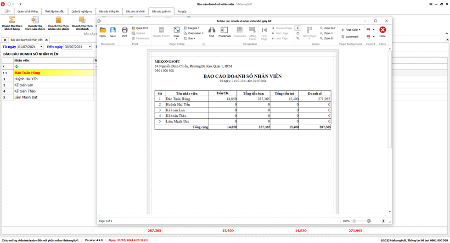Switch to Trợ giúp tab

tap(182, 11)
